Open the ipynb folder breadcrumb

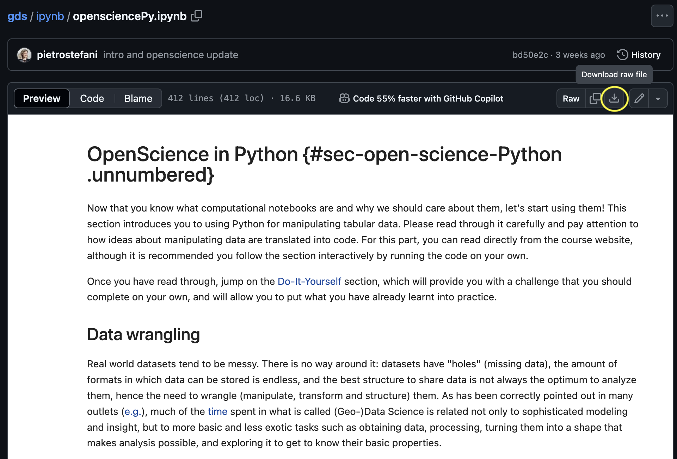pyautogui.click(x=50, y=16)
